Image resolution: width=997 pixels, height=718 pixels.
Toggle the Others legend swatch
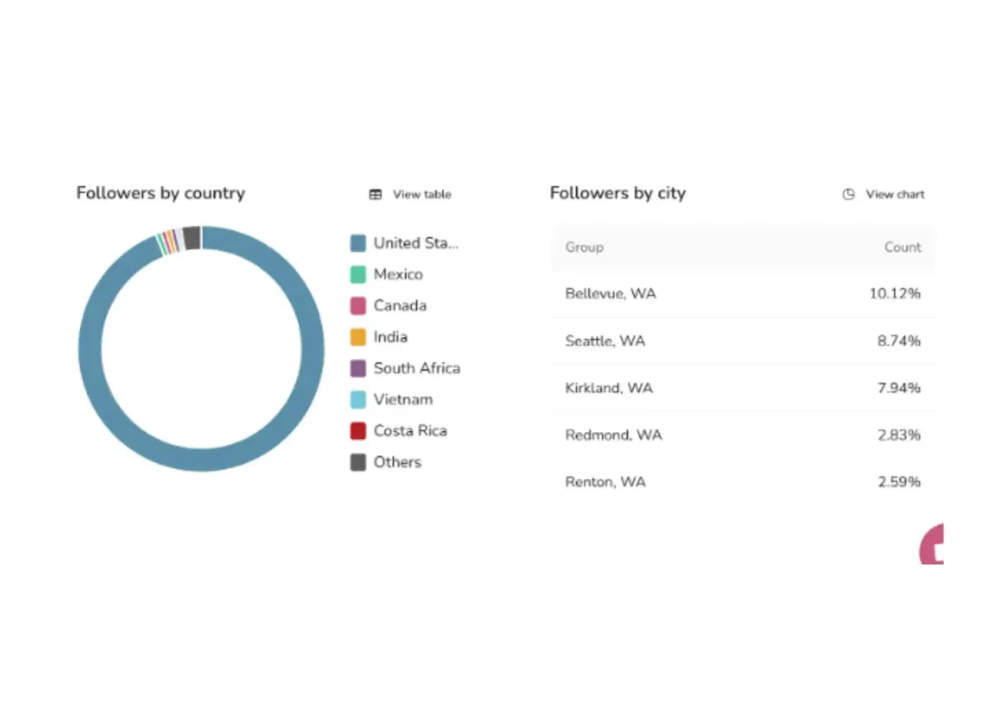[x=358, y=463]
